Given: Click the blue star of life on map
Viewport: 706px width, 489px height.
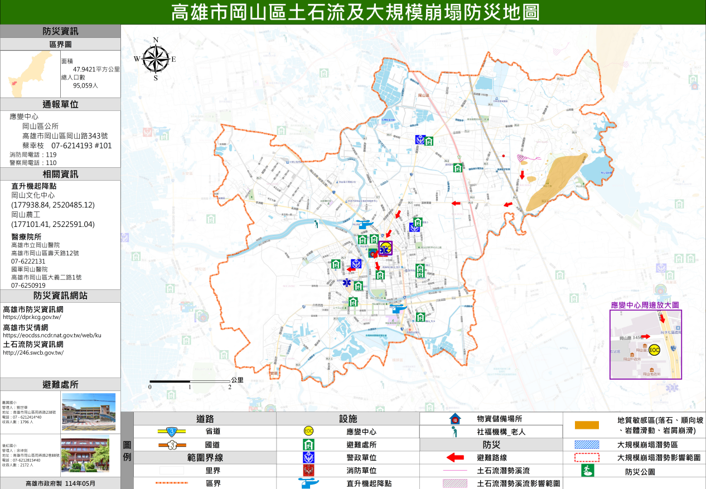Looking at the screenshot, I should [347, 283].
